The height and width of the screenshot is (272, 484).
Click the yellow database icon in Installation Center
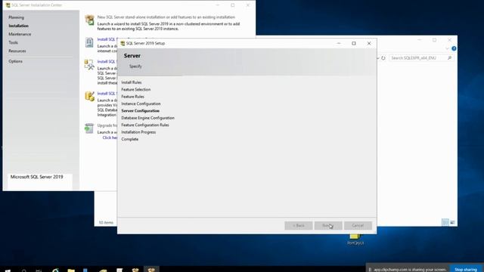pyautogui.click(x=89, y=96)
